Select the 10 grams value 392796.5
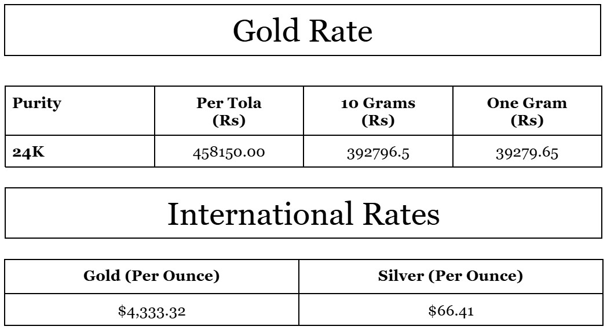This screenshot has width=607, height=330. (378, 153)
